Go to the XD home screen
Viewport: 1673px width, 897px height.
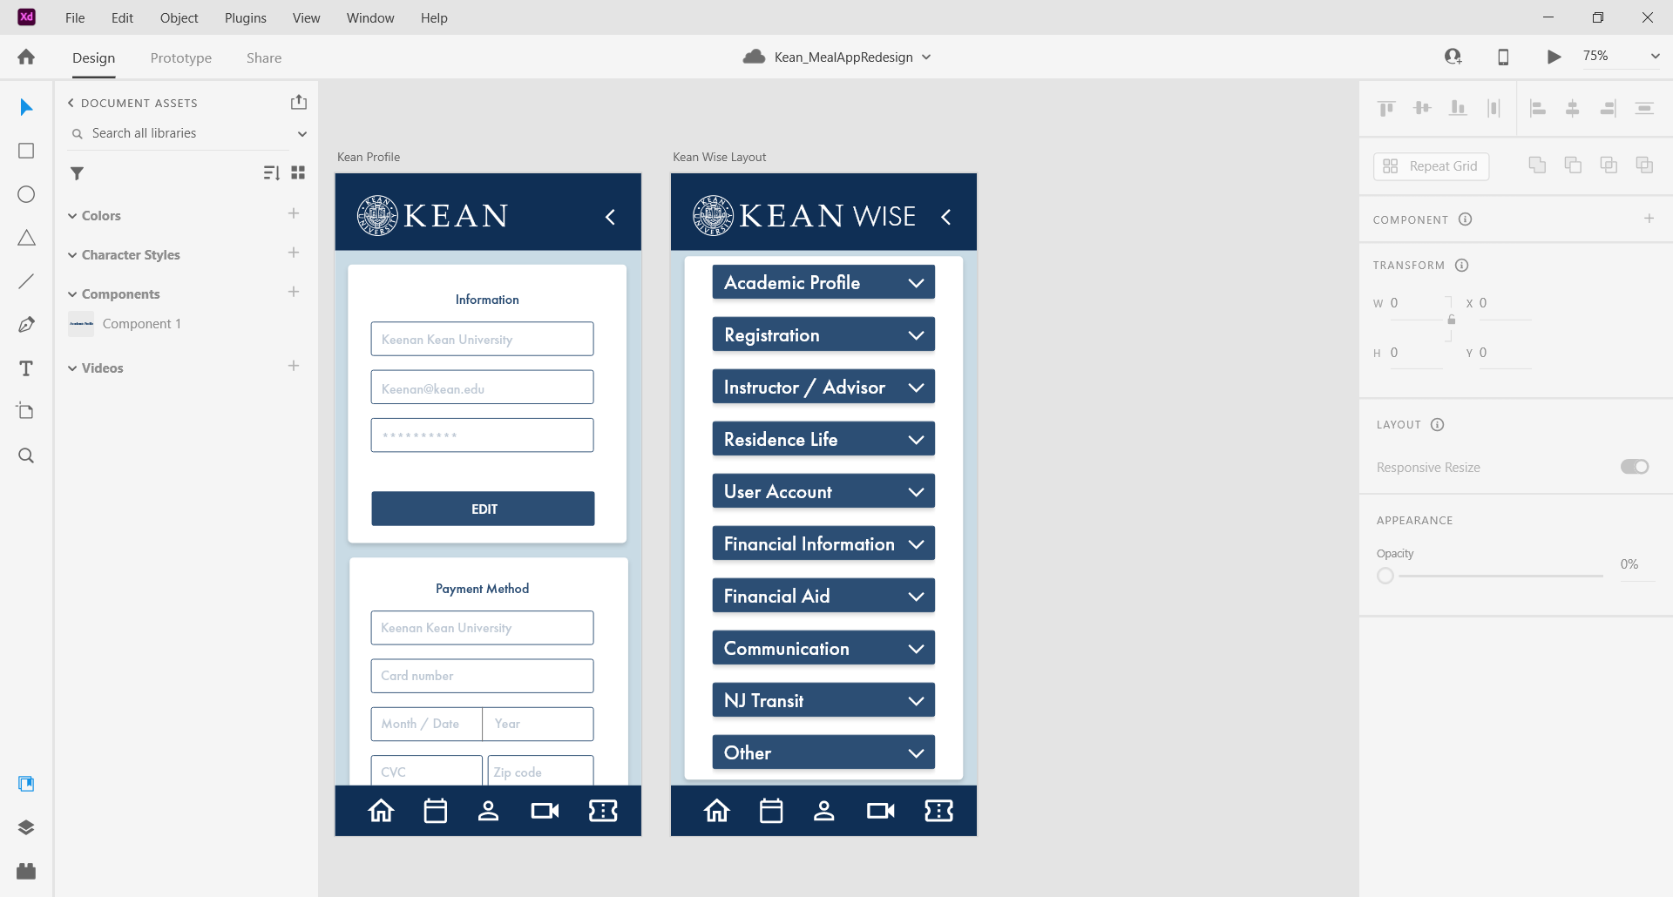point(26,57)
